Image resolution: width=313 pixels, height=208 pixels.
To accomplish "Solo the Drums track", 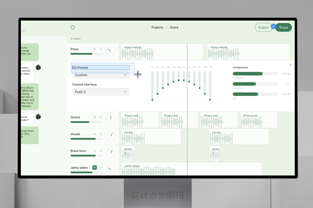I will point(101,117).
